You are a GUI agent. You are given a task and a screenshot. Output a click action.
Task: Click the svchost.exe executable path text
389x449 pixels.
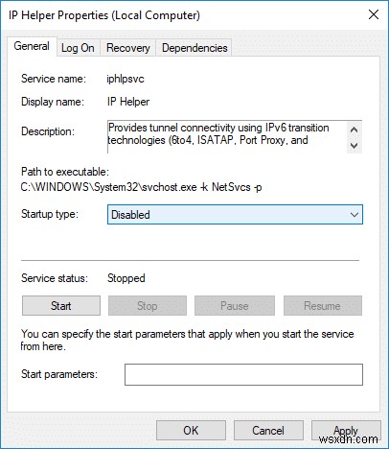coord(141,187)
